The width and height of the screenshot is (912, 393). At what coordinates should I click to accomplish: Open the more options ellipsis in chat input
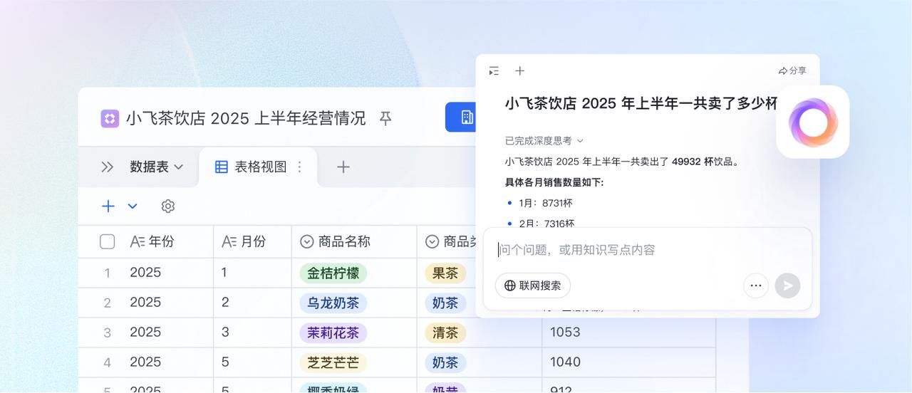[756, 285]
